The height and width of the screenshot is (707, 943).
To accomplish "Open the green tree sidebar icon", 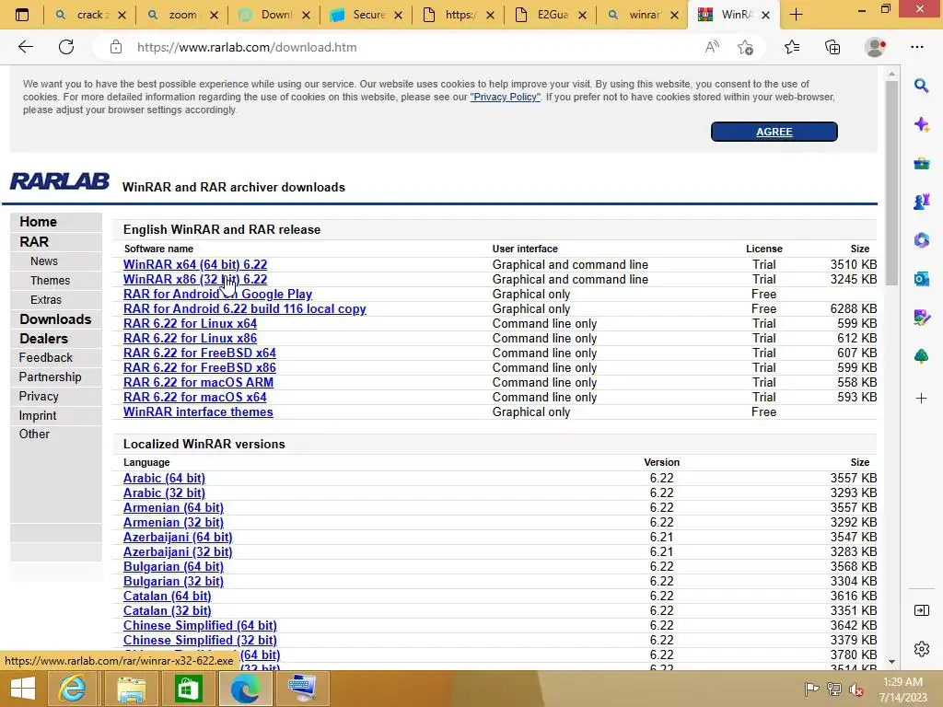I will point(921,356).
